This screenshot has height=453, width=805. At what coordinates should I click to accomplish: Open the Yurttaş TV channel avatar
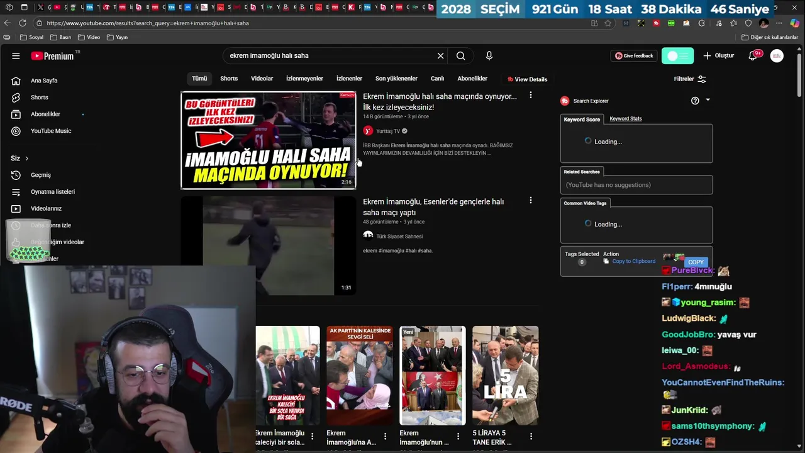click(x=368, y=131)
